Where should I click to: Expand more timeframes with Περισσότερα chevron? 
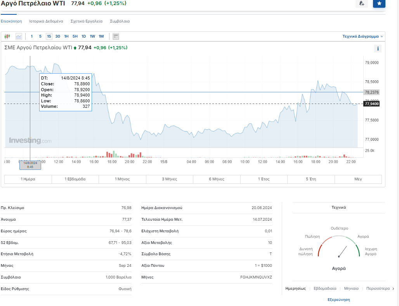[393, 289]
